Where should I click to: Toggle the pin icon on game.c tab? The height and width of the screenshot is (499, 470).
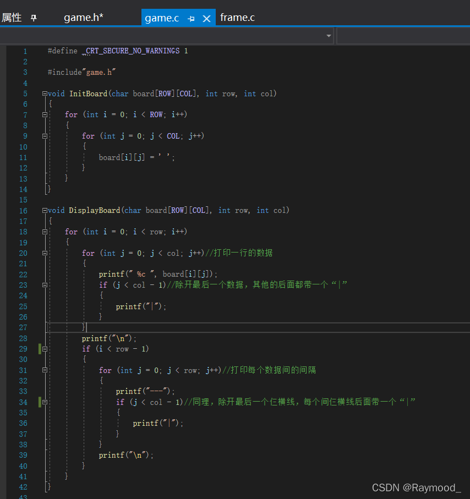(x=191, y=19)
